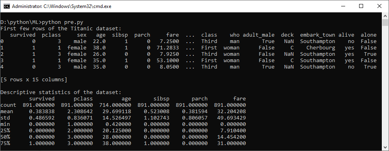Click the '25%' row label

[5, 130]
